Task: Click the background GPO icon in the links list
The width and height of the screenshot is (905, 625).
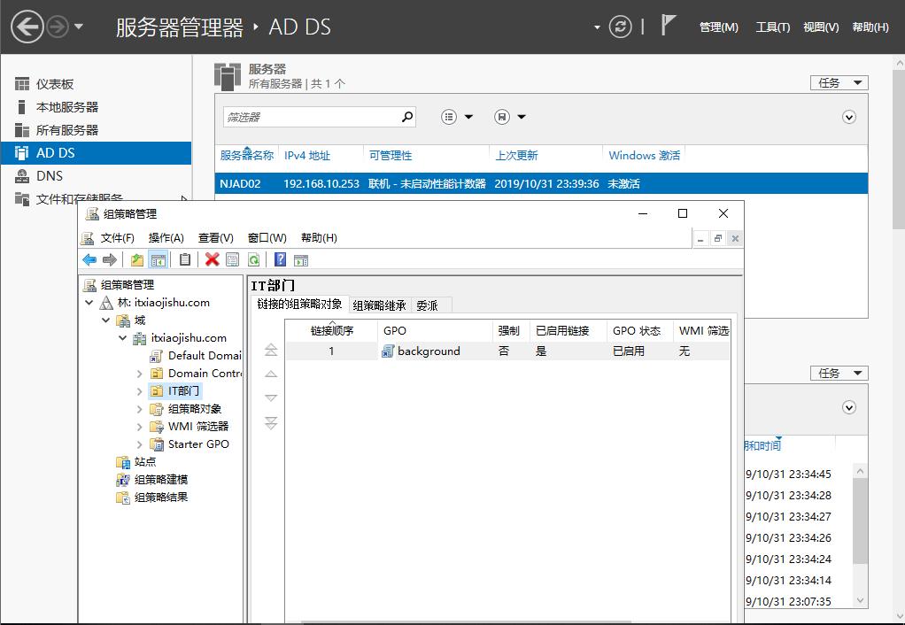Action: 387,351
